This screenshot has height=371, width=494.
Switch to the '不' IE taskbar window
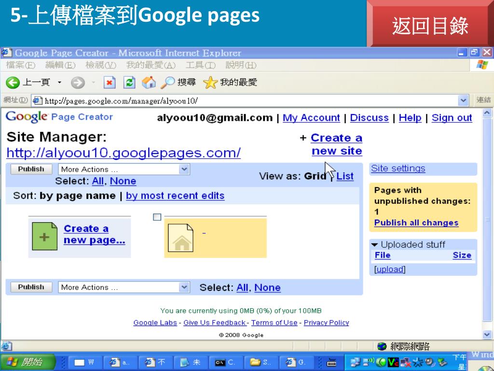tap(155, 362)
